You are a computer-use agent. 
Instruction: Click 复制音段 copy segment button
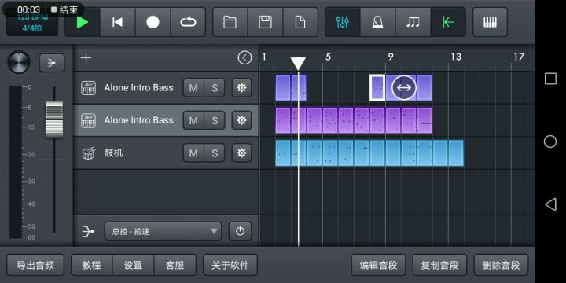(439, 266)
